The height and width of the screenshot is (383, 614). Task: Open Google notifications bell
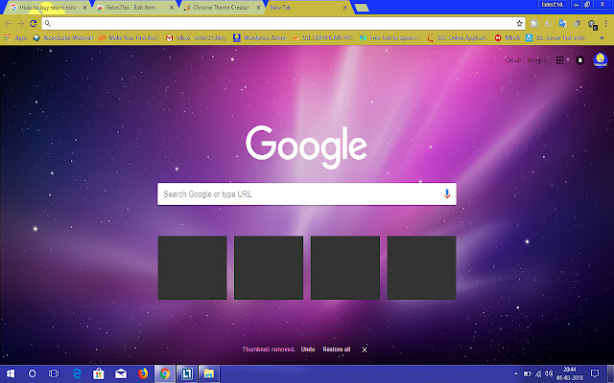[579, 59]
